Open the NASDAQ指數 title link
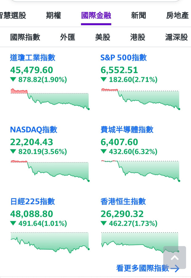Viewport: 191px width, 278px height. tap(34, 129)
